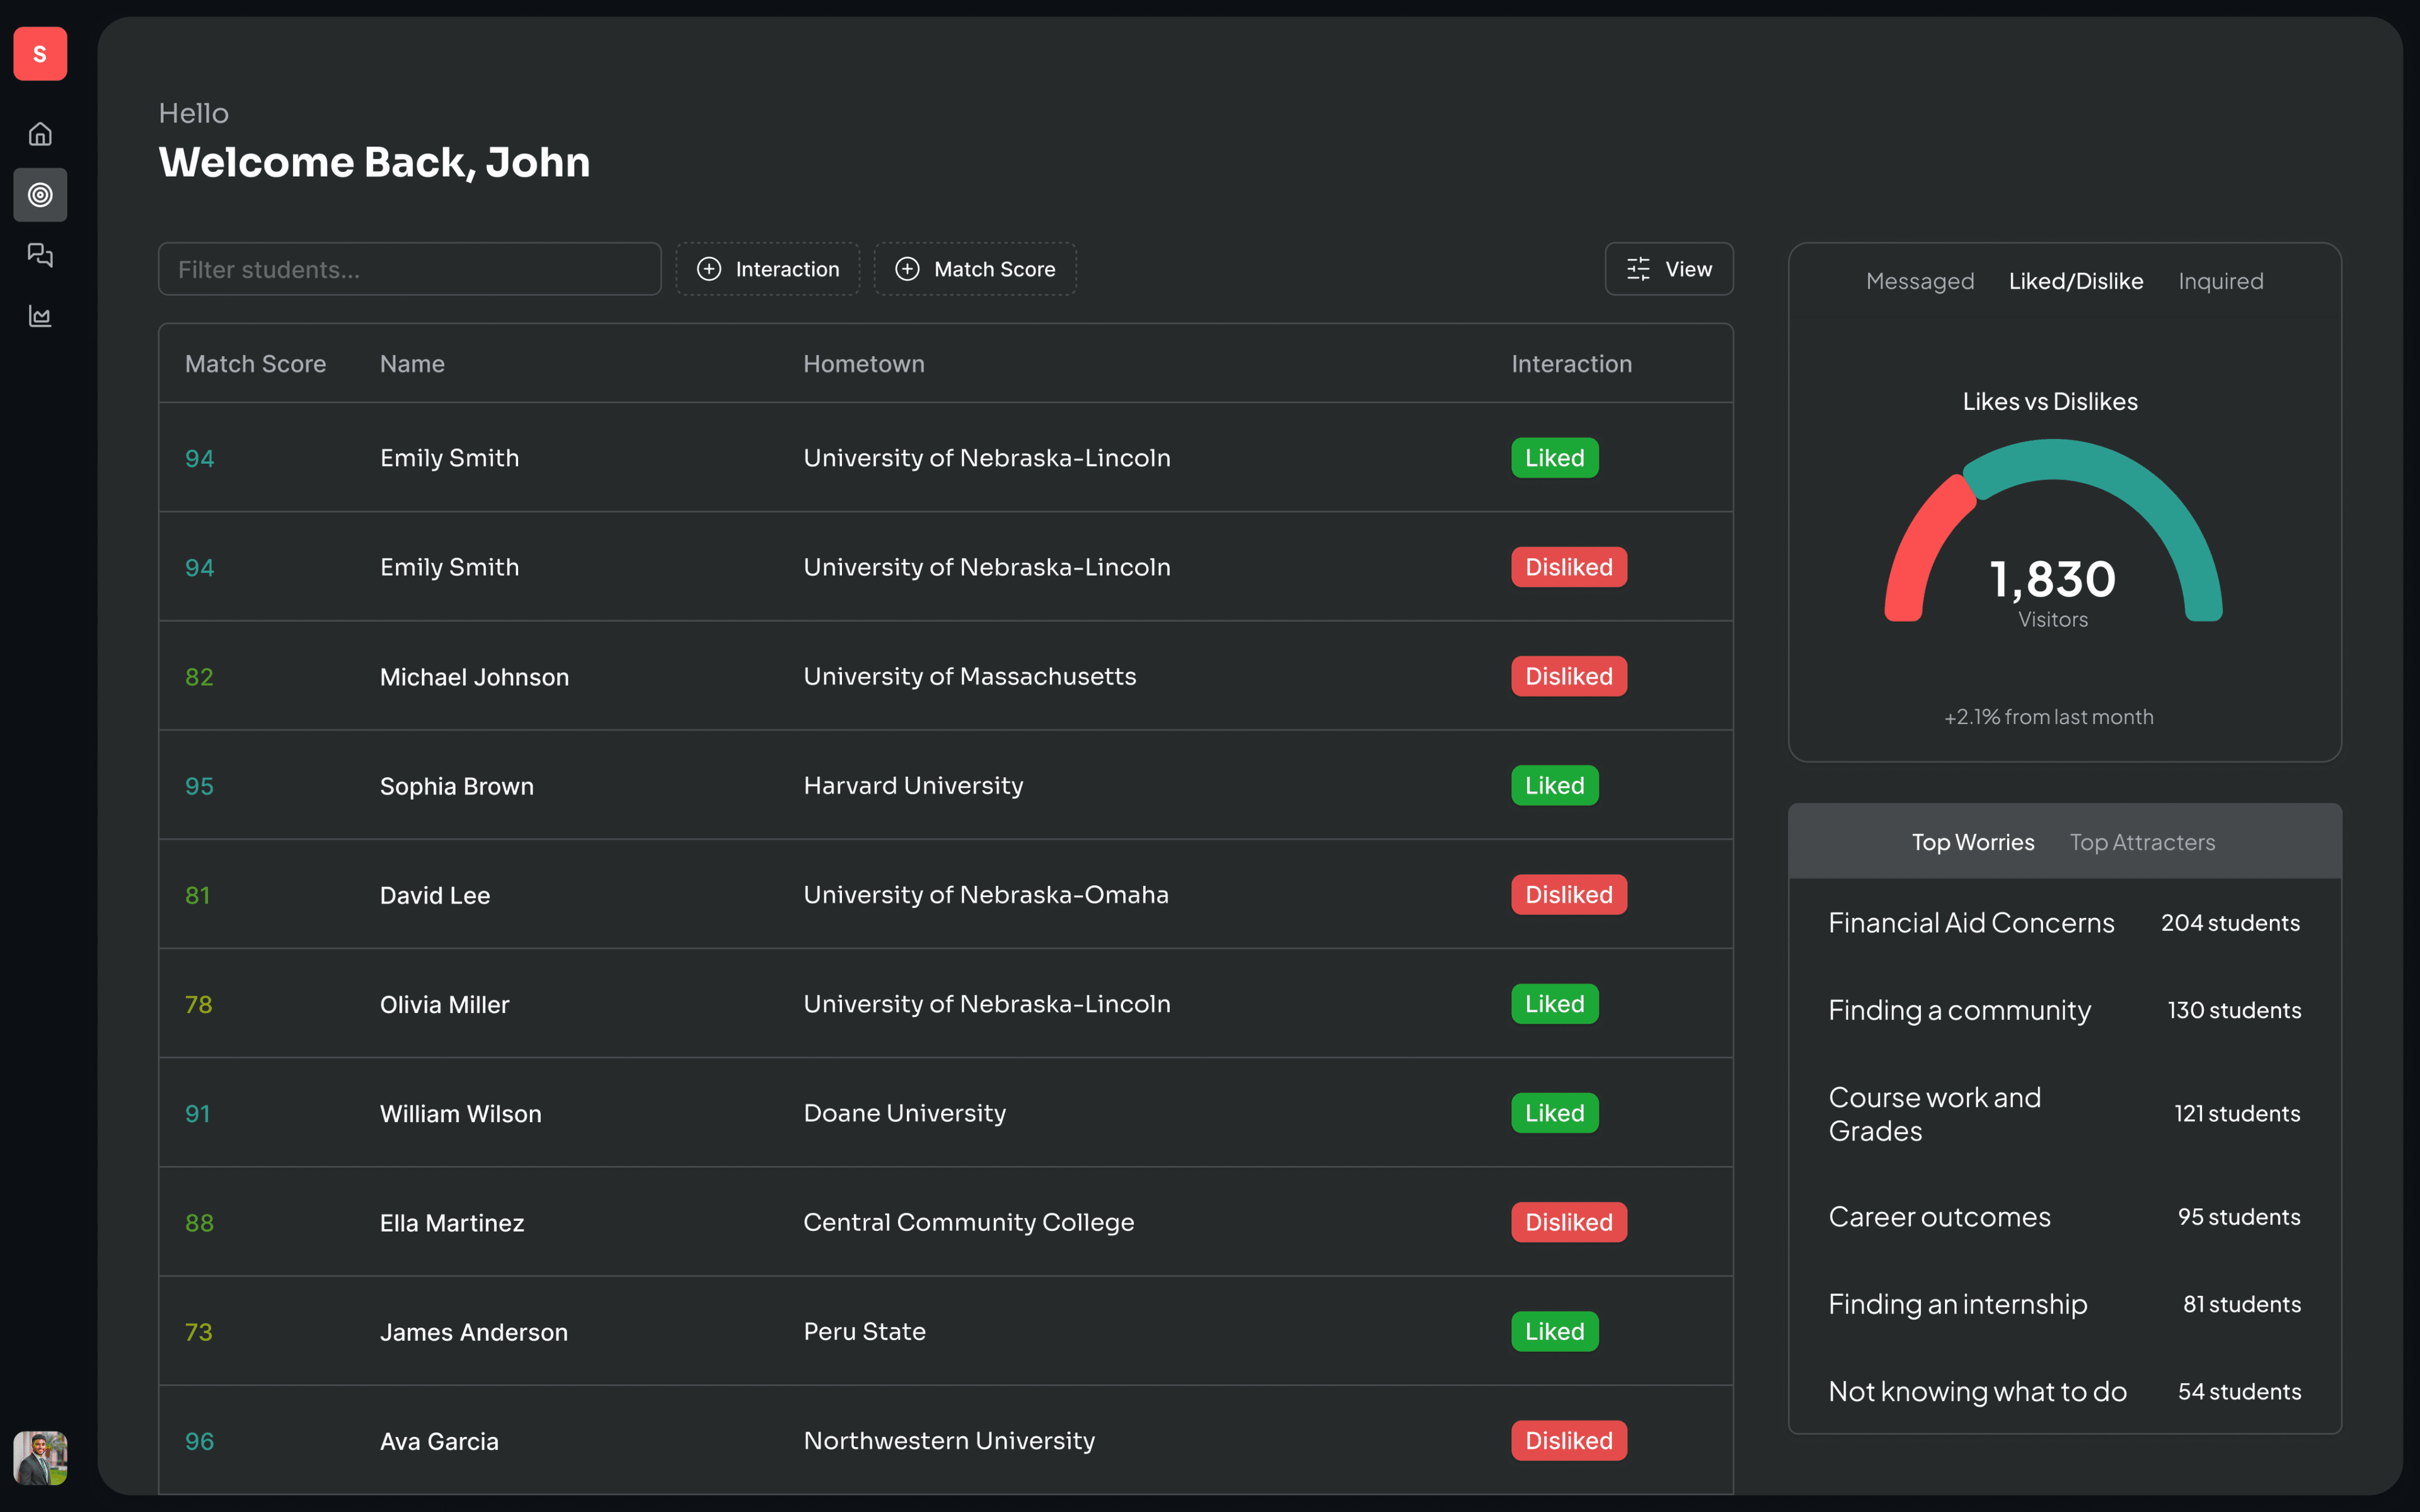Open the profile avatar at bottom left

coord(40,1458)
